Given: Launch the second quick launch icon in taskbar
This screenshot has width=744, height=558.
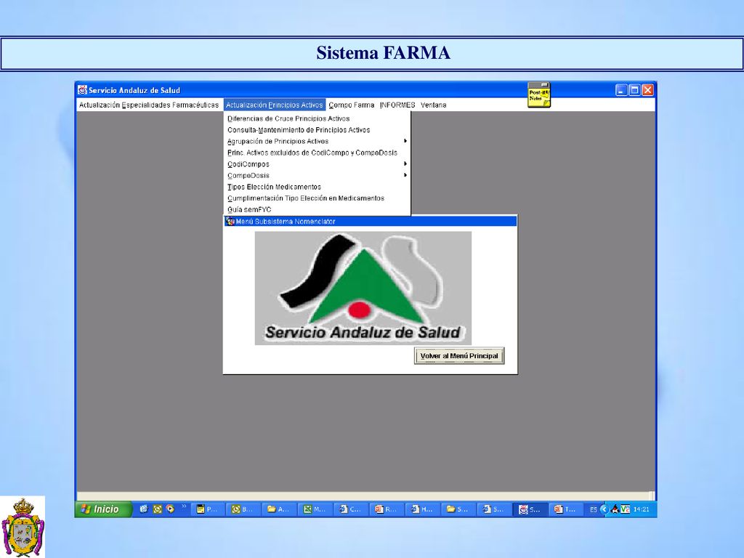Looking at the screenshot, I should (x=157, y=509).
